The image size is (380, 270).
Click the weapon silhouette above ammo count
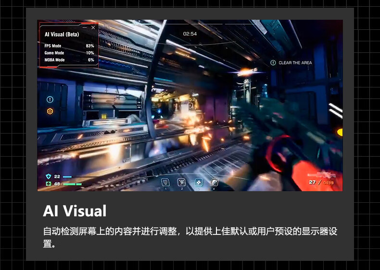[322, 174]
